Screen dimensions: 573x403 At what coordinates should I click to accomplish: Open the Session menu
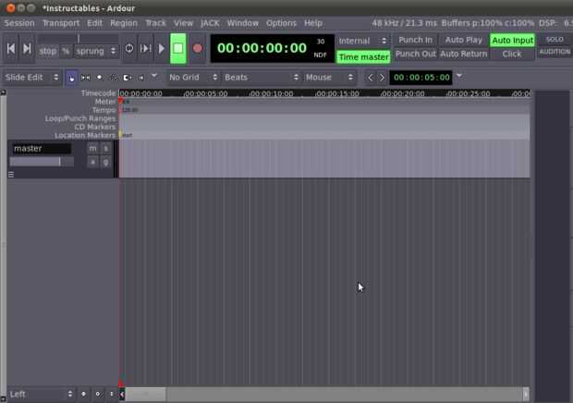tap(19, 23)
